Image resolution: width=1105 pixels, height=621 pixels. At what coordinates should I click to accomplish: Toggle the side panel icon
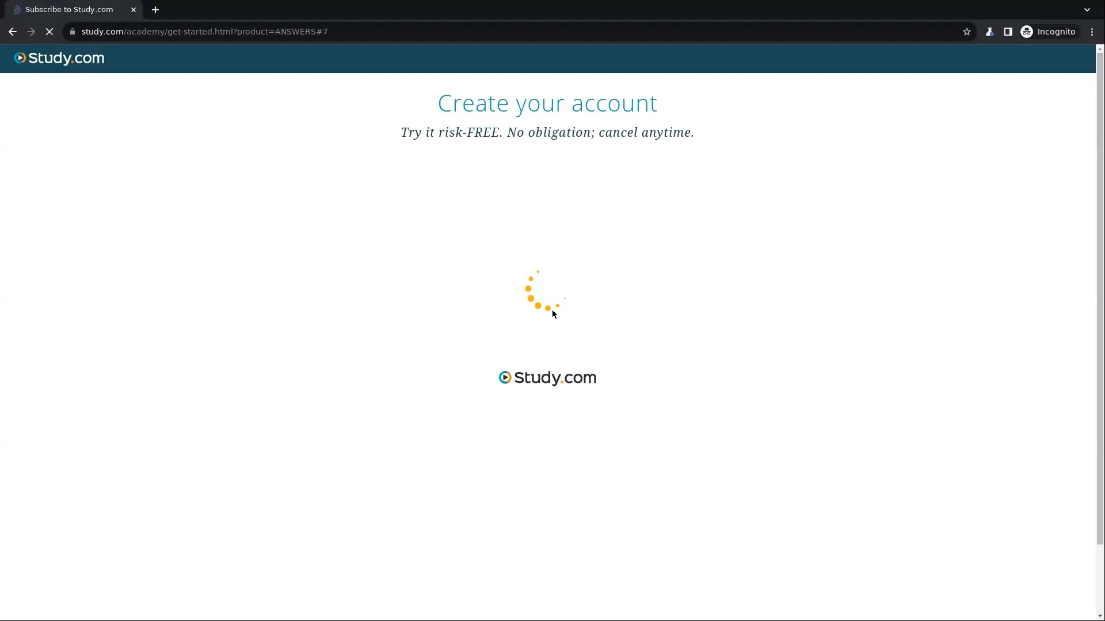pos(1008,32)
